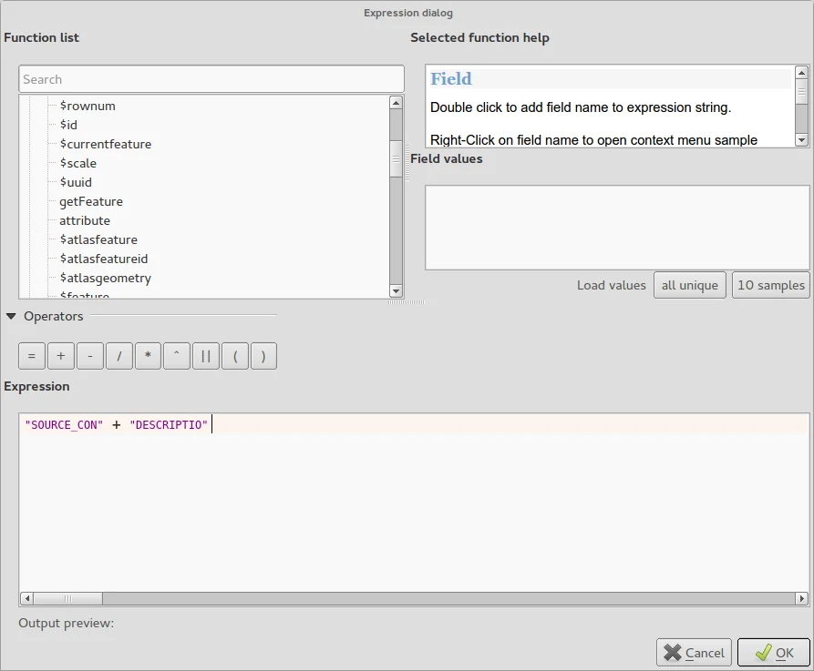Click the function Search field

tap(211, 79)
